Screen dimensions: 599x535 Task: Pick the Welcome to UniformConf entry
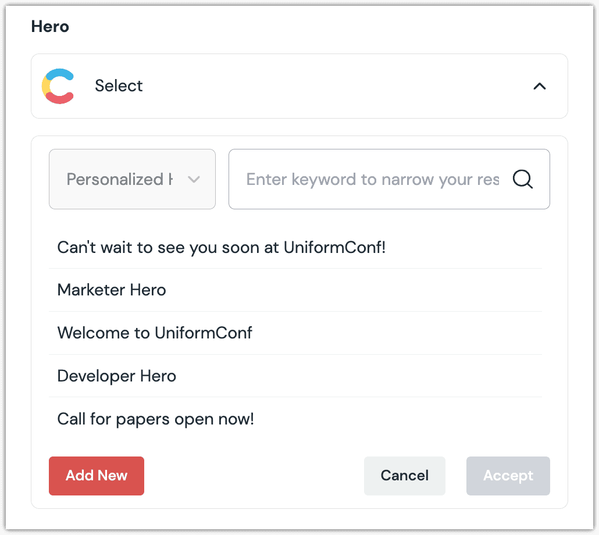pos(155,333)
